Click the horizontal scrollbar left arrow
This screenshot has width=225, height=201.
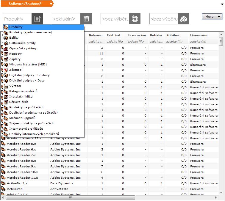[3, 197]
